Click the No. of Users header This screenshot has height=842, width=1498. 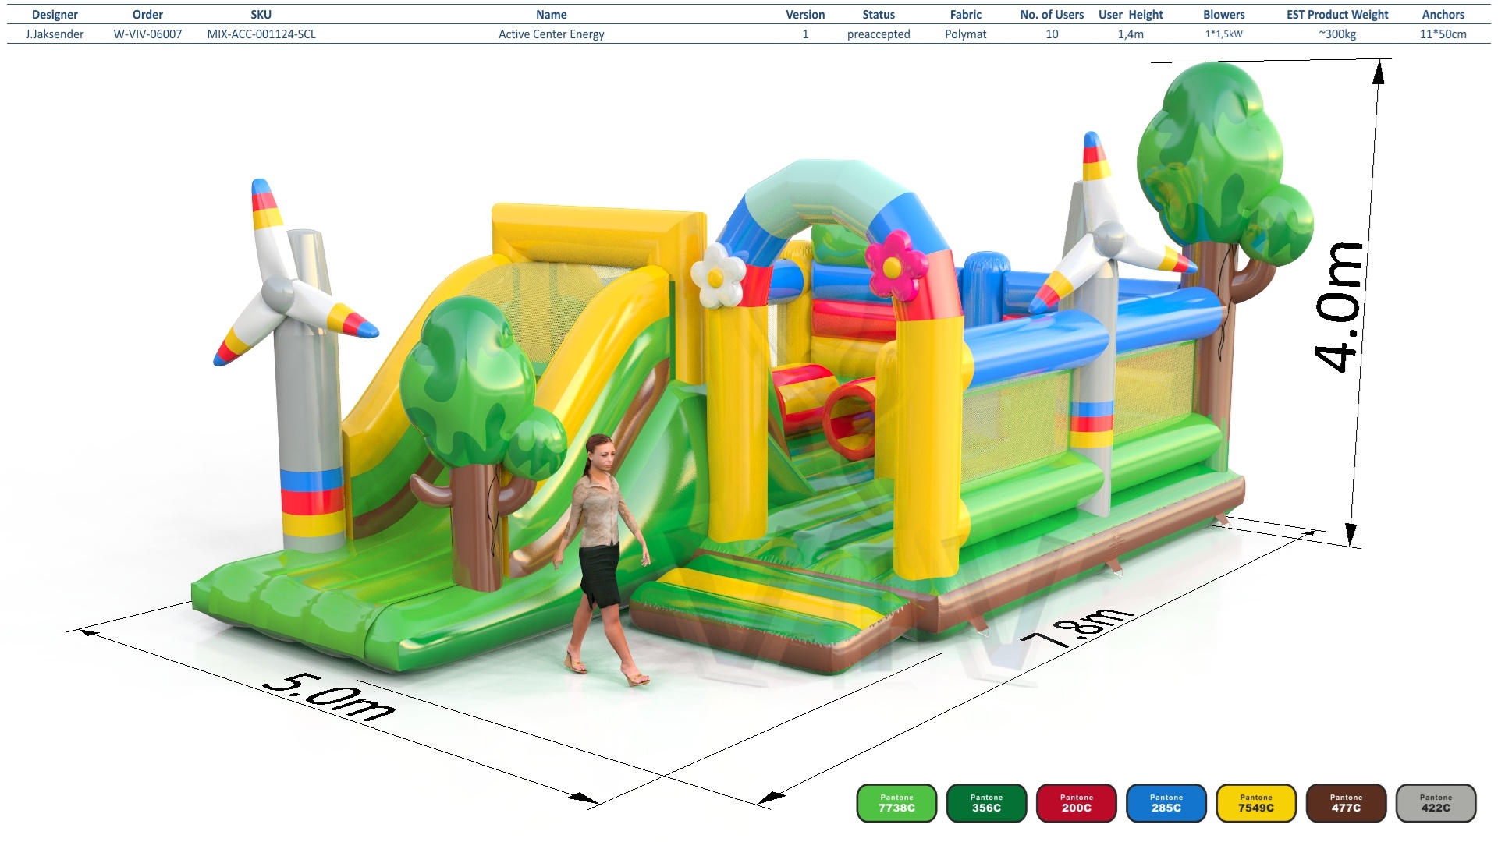pyautogui.click(x=1052, y=15)
